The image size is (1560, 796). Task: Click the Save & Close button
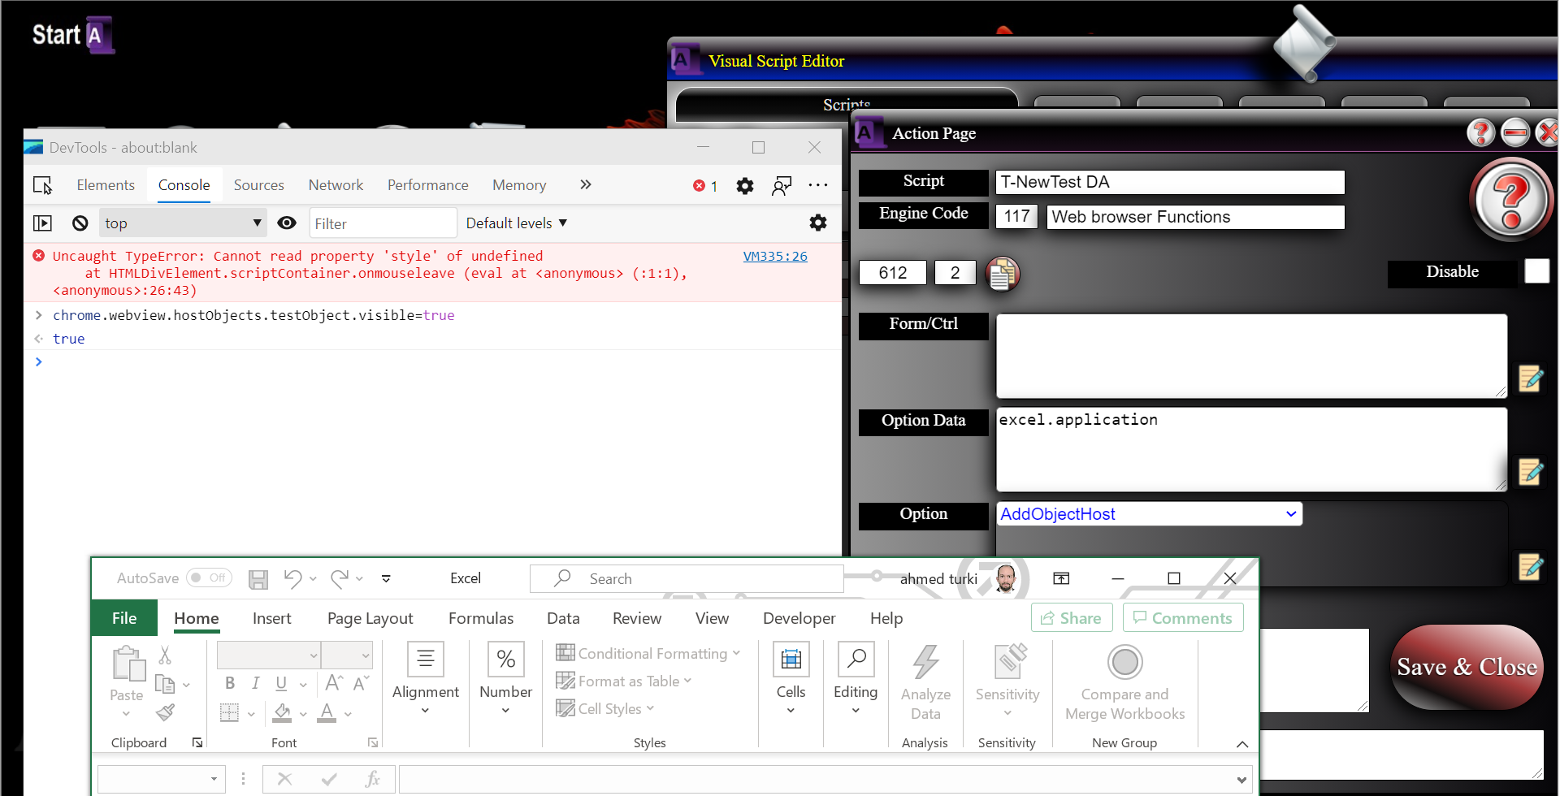[x=1466, y=668]
